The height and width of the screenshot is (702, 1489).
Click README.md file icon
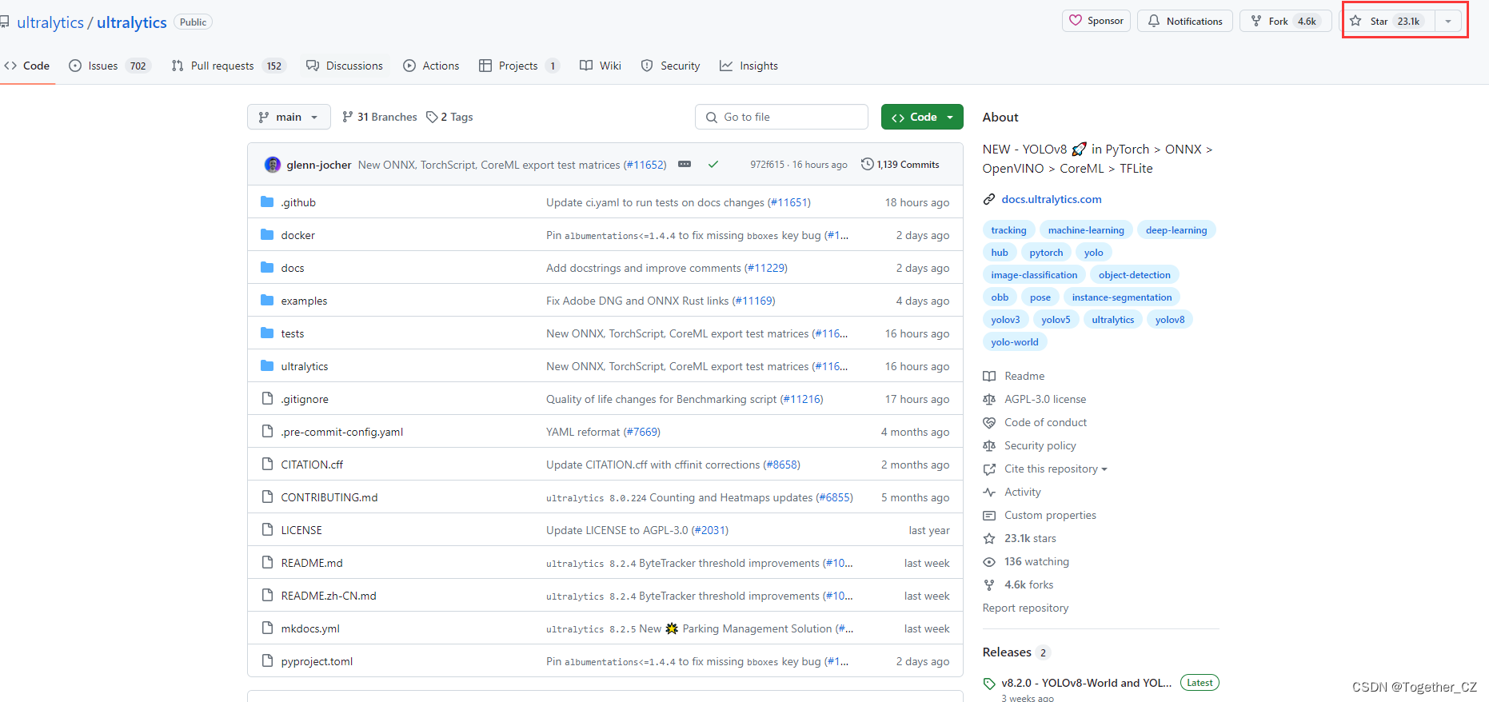(267, 563)
